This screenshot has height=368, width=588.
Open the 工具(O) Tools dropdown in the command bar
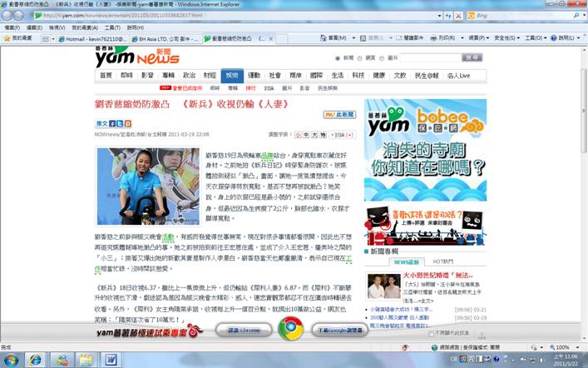(x=536, y=38)
